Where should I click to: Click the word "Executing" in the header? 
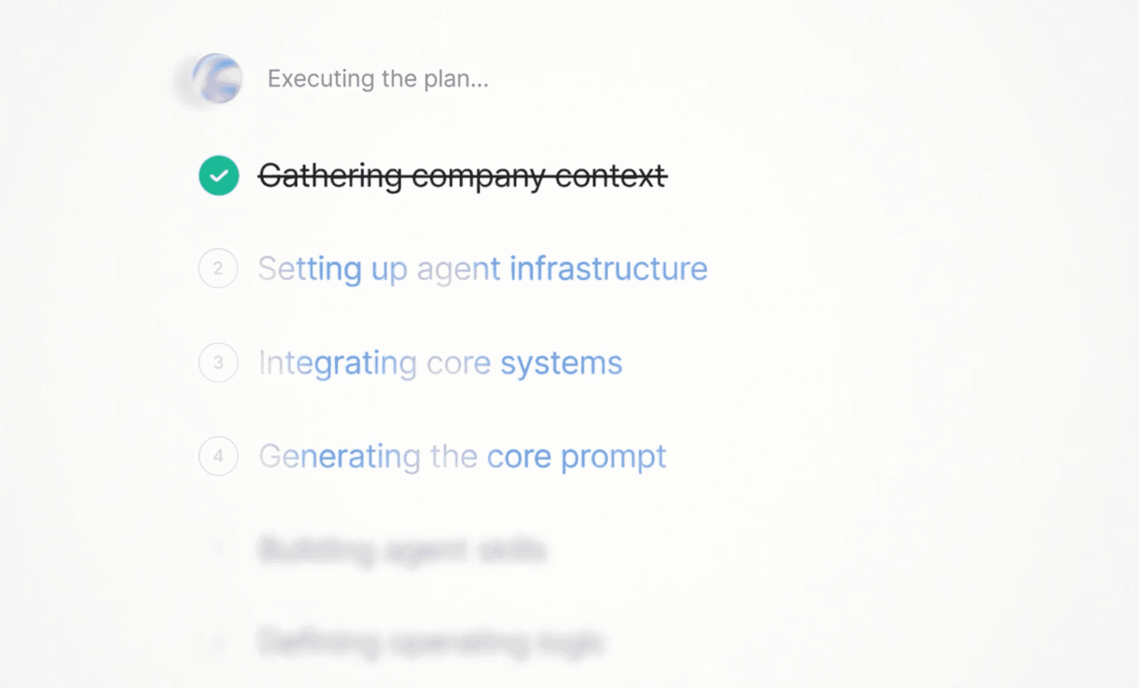321,79
